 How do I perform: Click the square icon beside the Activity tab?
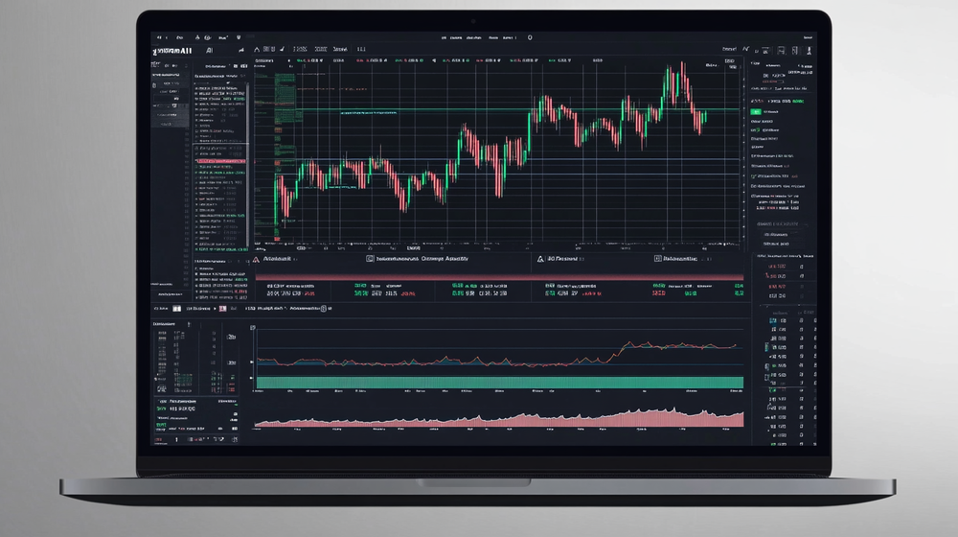[370, 259]
